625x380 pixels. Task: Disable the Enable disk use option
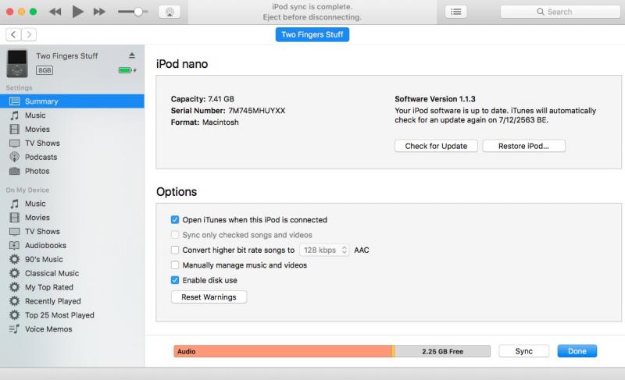click(174, 280)
